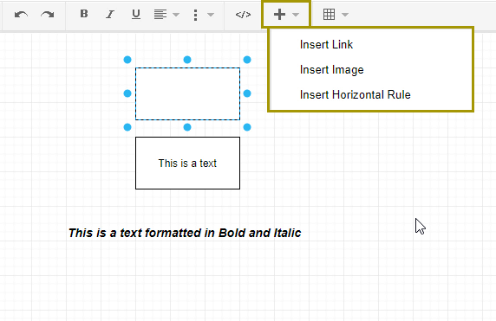Open the alignment dropdown arrow
Viewport: 496px width, 321px height.
click(176, 15)
